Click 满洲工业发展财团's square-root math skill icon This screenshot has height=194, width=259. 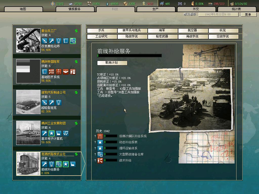point(66,133)
